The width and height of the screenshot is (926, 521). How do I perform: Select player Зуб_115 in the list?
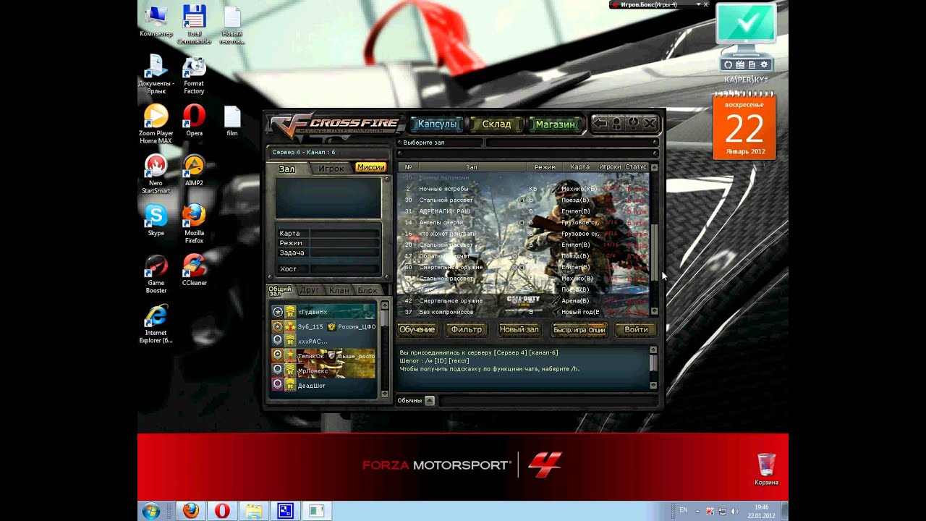(323, 326)
